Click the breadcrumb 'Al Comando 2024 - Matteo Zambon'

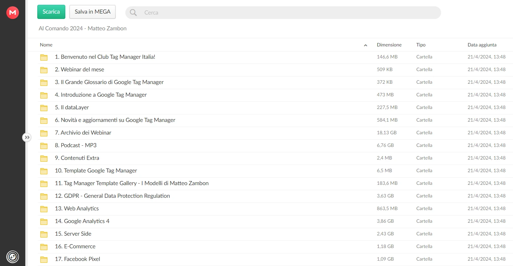83,28
